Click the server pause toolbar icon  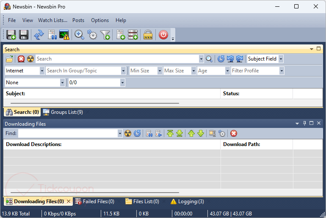coord(52,35)
